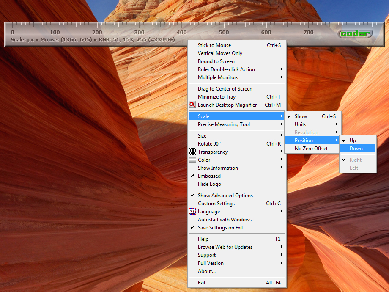Toggle the scale Show option
Image resolution: width=389 pixels, height=292 pixels.
click(x=301, y=116)
